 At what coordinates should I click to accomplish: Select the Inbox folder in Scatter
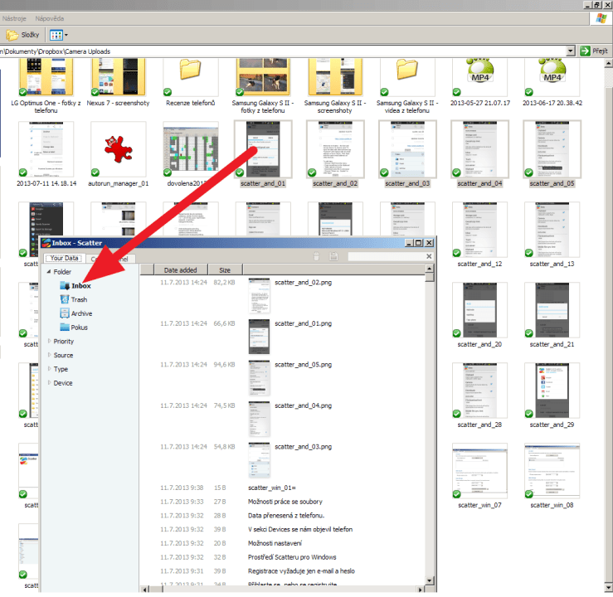(80, 286)
